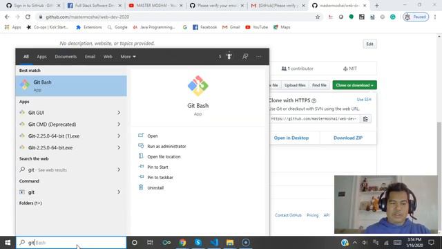The image size is (442, 249).
Task: Expand git web results arrow
Action: coord(119,169)
